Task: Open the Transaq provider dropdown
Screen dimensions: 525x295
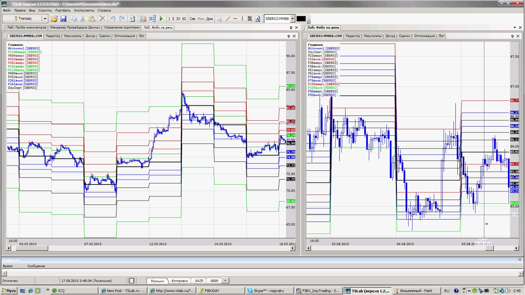Action: (x=45, y=19)
